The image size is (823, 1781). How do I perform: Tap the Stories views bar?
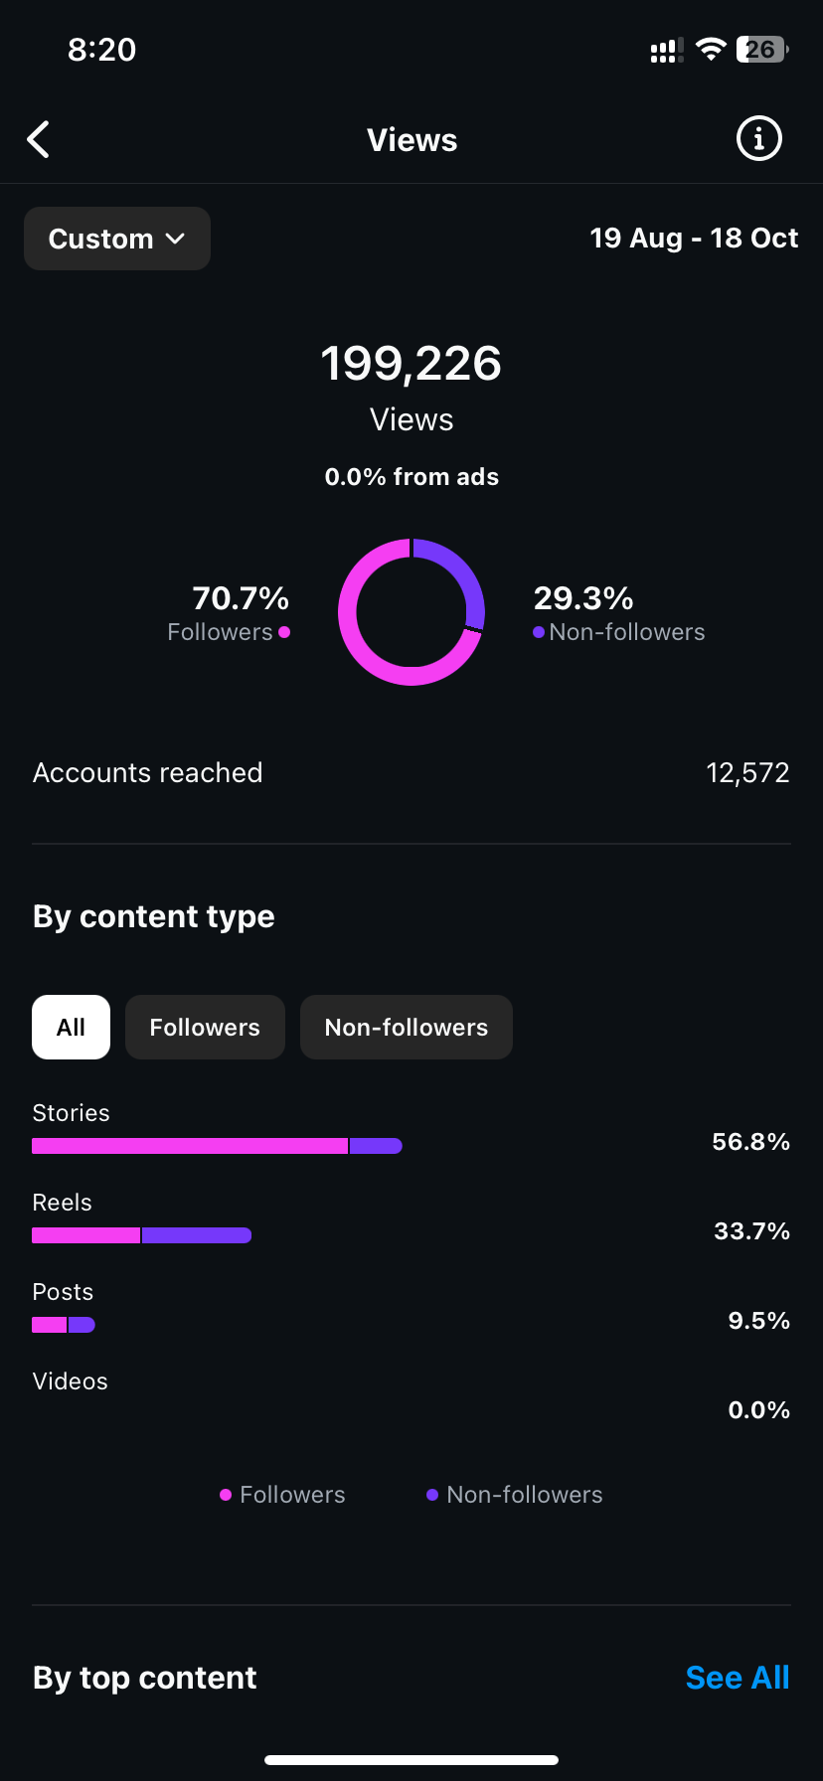click(x=217, y=1146)
